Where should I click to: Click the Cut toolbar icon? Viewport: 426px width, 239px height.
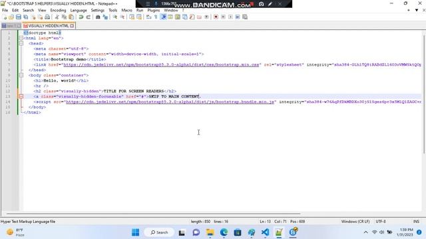pos(57,17)
